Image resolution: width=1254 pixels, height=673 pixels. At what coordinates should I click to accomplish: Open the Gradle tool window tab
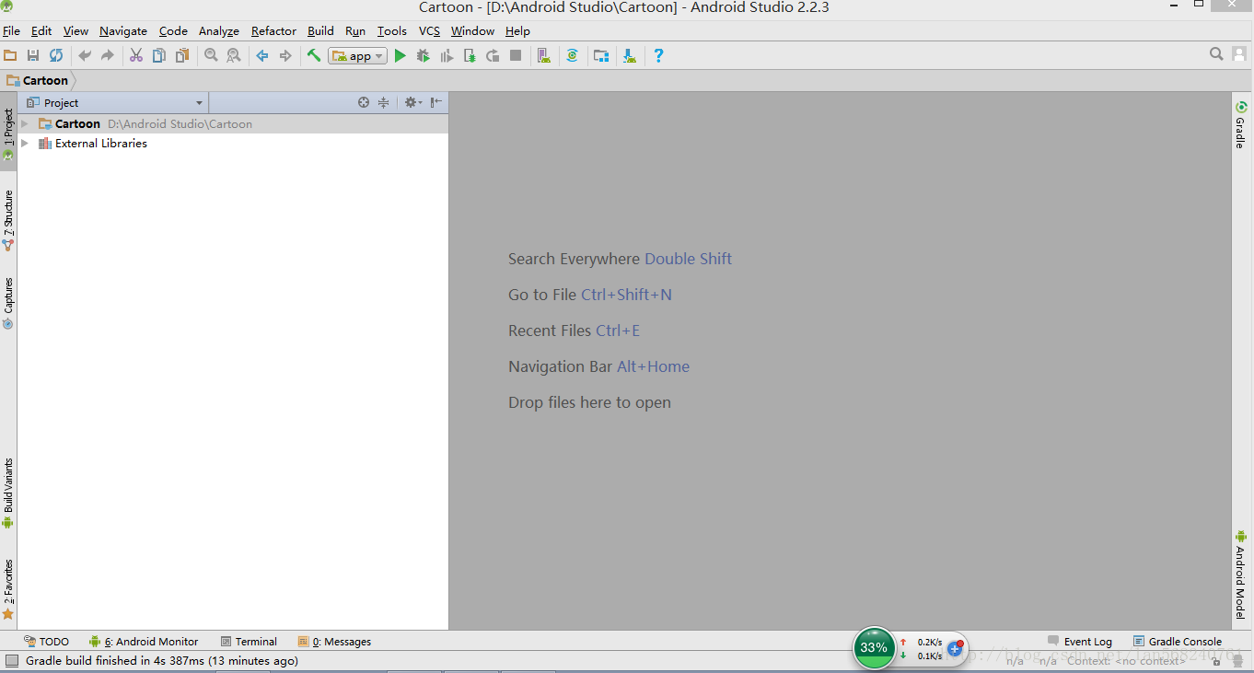pos(1241,124)
